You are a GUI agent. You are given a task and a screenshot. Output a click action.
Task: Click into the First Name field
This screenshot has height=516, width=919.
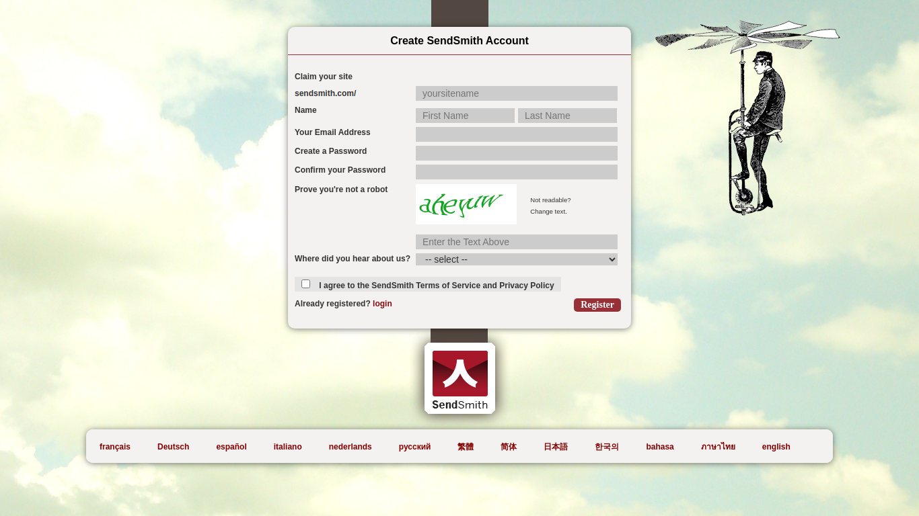click(x=465, y=116)
